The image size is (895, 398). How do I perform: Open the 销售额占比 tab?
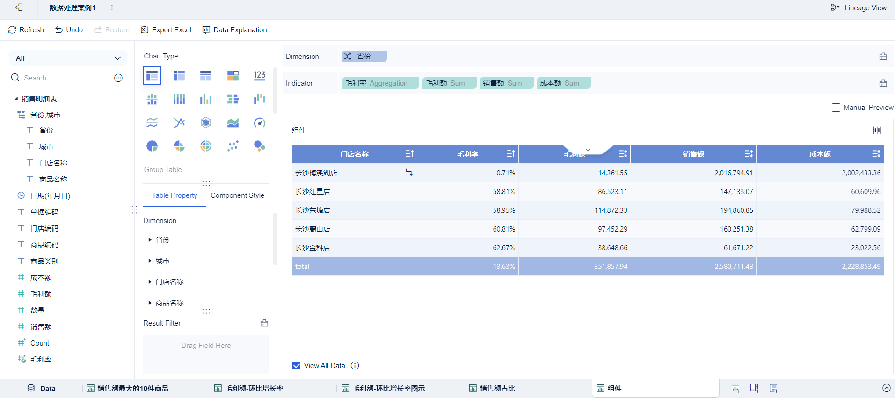point(492,388)
